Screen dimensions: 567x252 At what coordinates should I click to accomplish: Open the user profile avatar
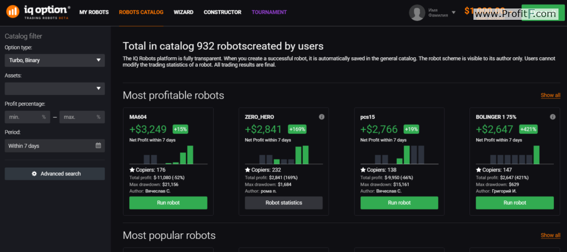tap(417, 12)
